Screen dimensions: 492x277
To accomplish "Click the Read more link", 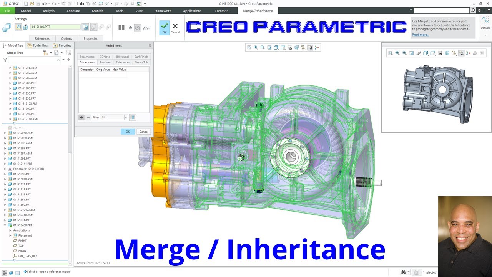I will point(421,35).
